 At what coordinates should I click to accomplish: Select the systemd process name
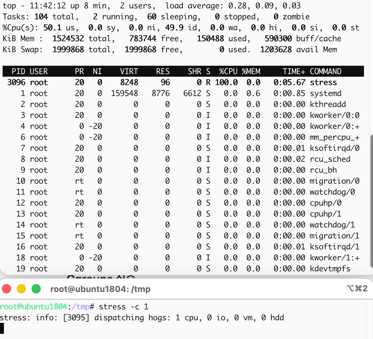pos(326,93)
